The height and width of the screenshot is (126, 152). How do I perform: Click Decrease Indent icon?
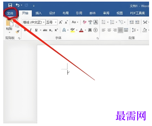click(x=132, y=22)
